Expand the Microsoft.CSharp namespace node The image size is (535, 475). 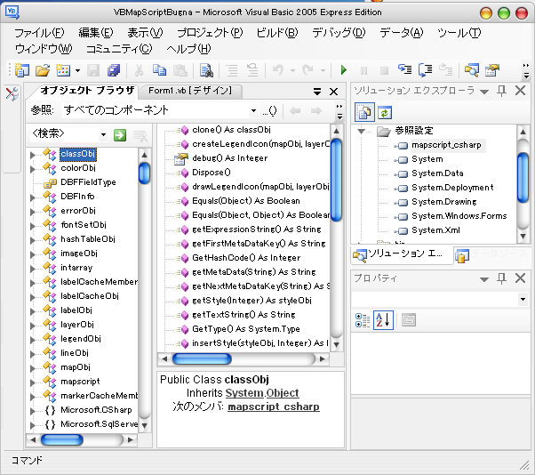[x=32, y=411]
